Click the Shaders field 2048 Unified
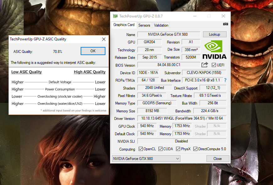 pyautogui.click(x=155, y=88)
